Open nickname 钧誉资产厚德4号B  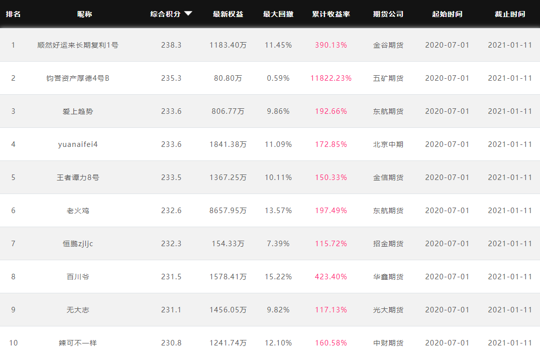tap(78, 78)
